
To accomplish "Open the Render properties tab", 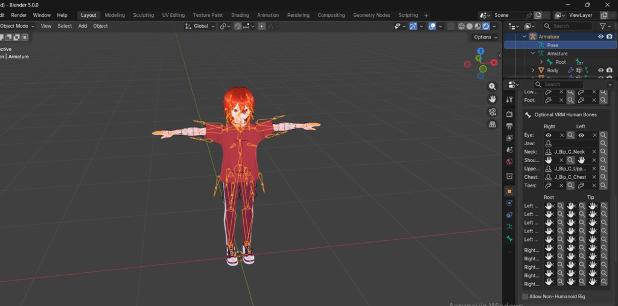I will 509,114.
